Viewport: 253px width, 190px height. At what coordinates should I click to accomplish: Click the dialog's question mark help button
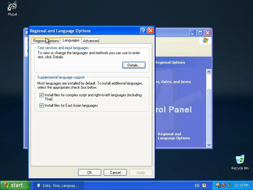tap(143, 30)
